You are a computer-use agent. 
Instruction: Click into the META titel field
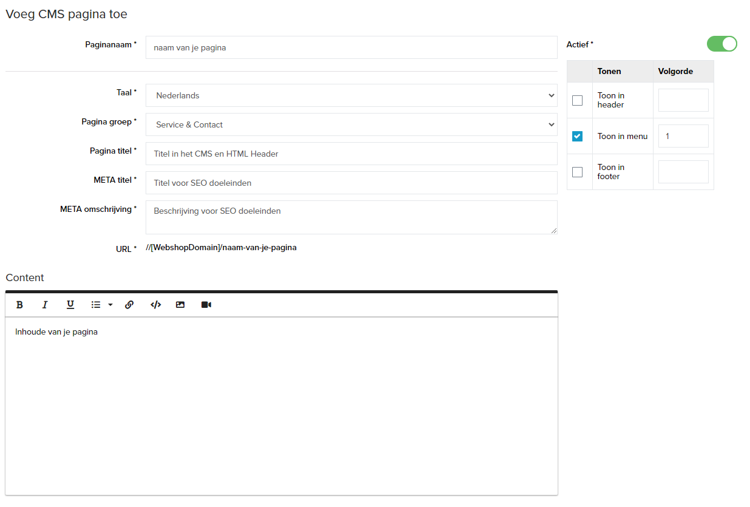(x=351, y=183)
